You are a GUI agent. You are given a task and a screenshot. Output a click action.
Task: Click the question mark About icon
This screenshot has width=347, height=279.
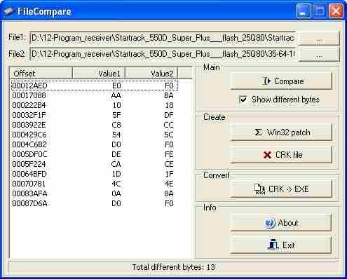(269, 223)
